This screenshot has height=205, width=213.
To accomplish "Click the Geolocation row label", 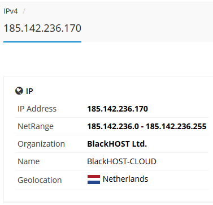I will coord(40,180).
